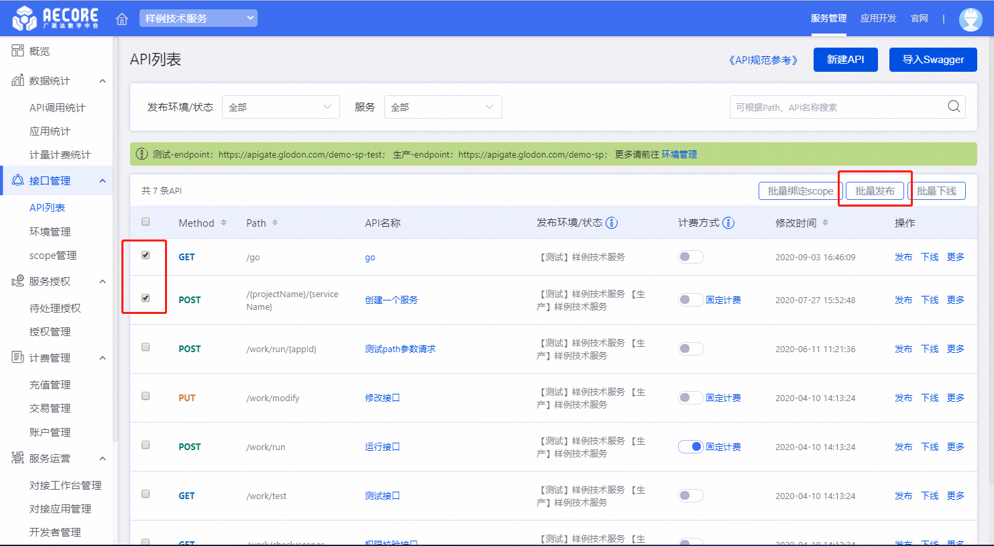Uncheck the checkbox for /go API
994x546 pixels.
146,256
